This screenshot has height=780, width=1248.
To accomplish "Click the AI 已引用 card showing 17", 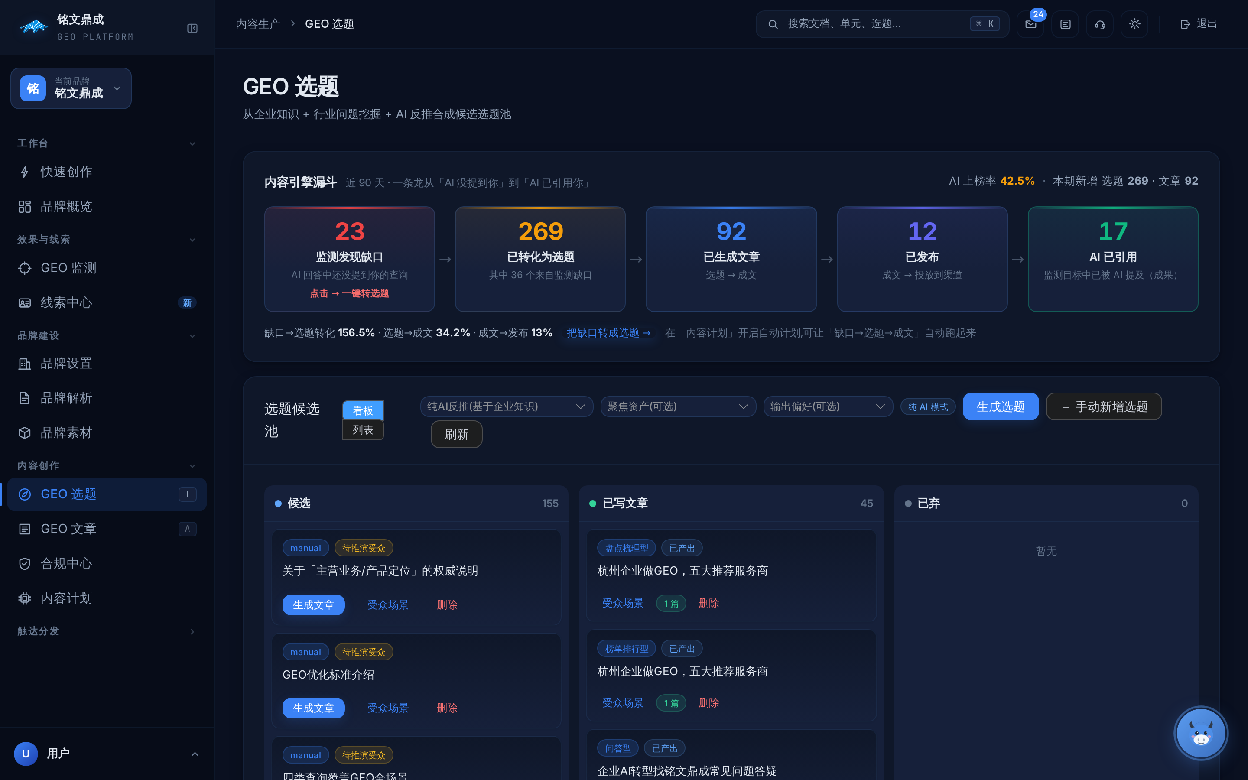I will point(1113,259).
